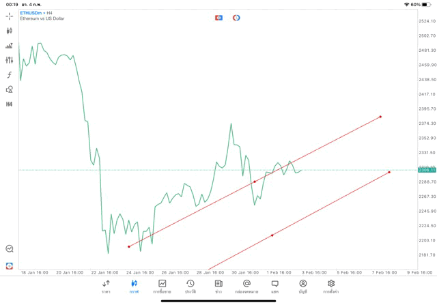Tap the red-blue circular clock icon
The width and height of the screenshot is (437, 305).
pos(236,18)
